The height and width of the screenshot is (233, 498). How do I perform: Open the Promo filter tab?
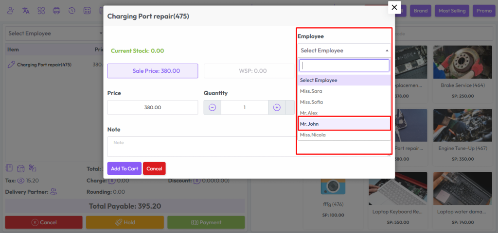coord(484,11)
